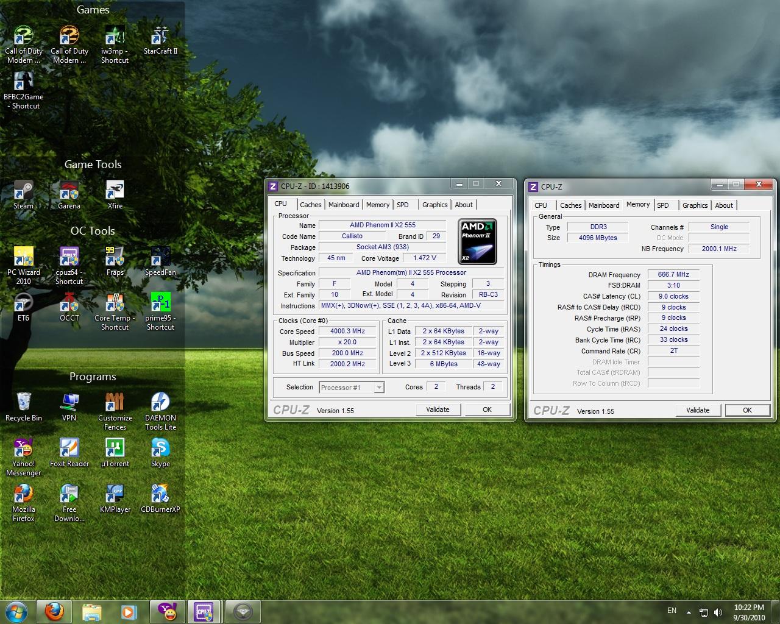The image size is (780, 624).
Task: Open Caches tab in right CPU-Z window
Action: click(570, 205)
